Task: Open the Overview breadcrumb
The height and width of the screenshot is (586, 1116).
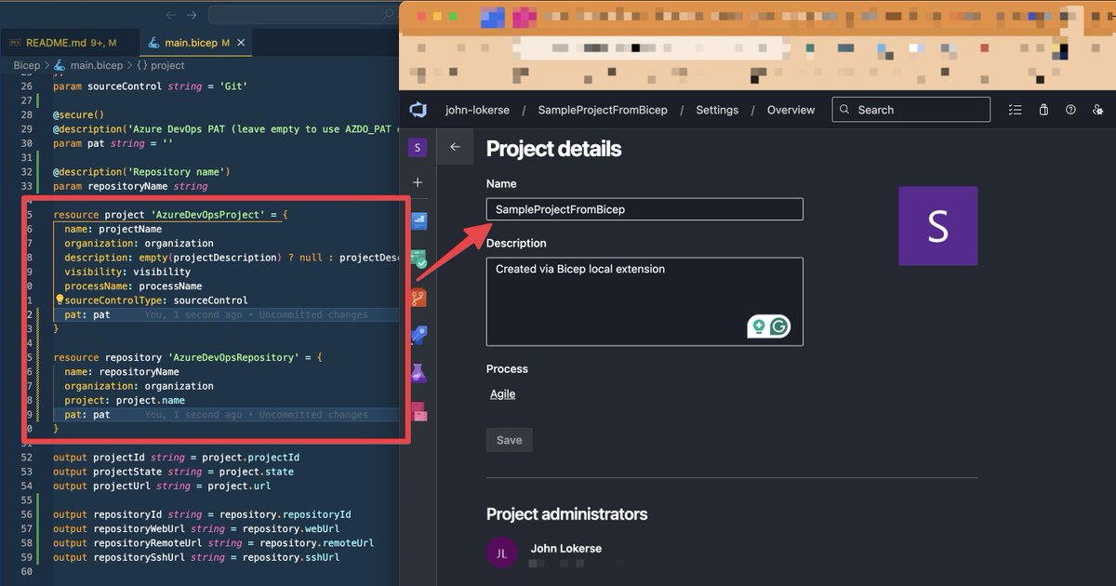Action: [790, 110]
